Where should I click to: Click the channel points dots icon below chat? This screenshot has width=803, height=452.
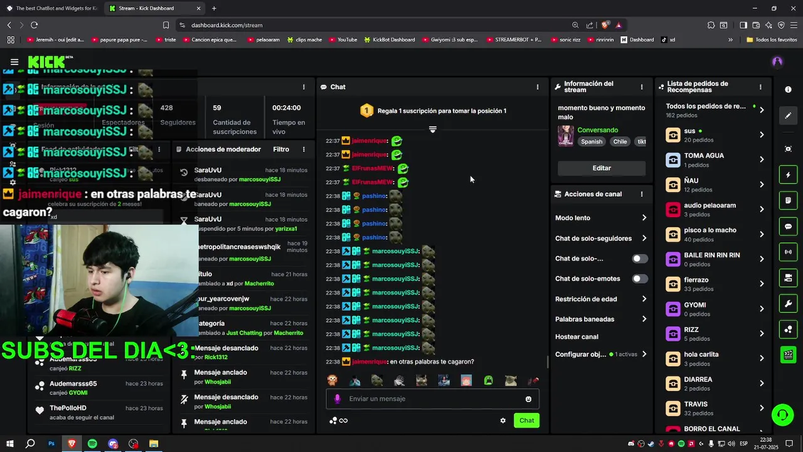tap(333, 421)
